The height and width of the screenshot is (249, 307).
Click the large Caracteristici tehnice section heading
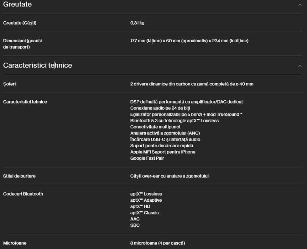37,65
